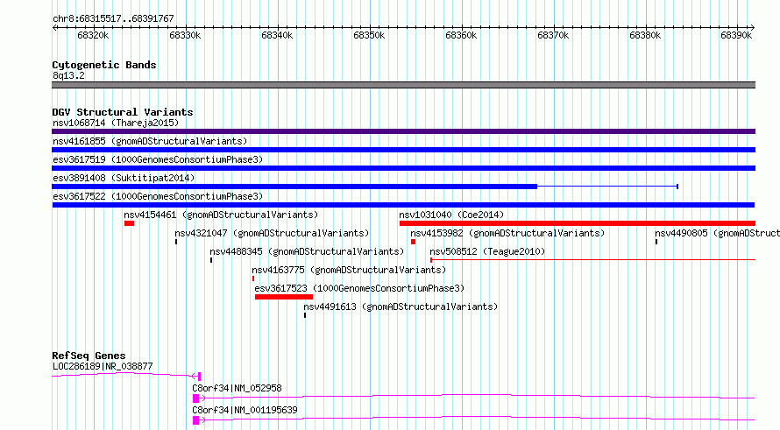This screenshot has width=780, height=430.
Task: Select the nsv1031040 (Coe2014) red bar
Action: 578,223
